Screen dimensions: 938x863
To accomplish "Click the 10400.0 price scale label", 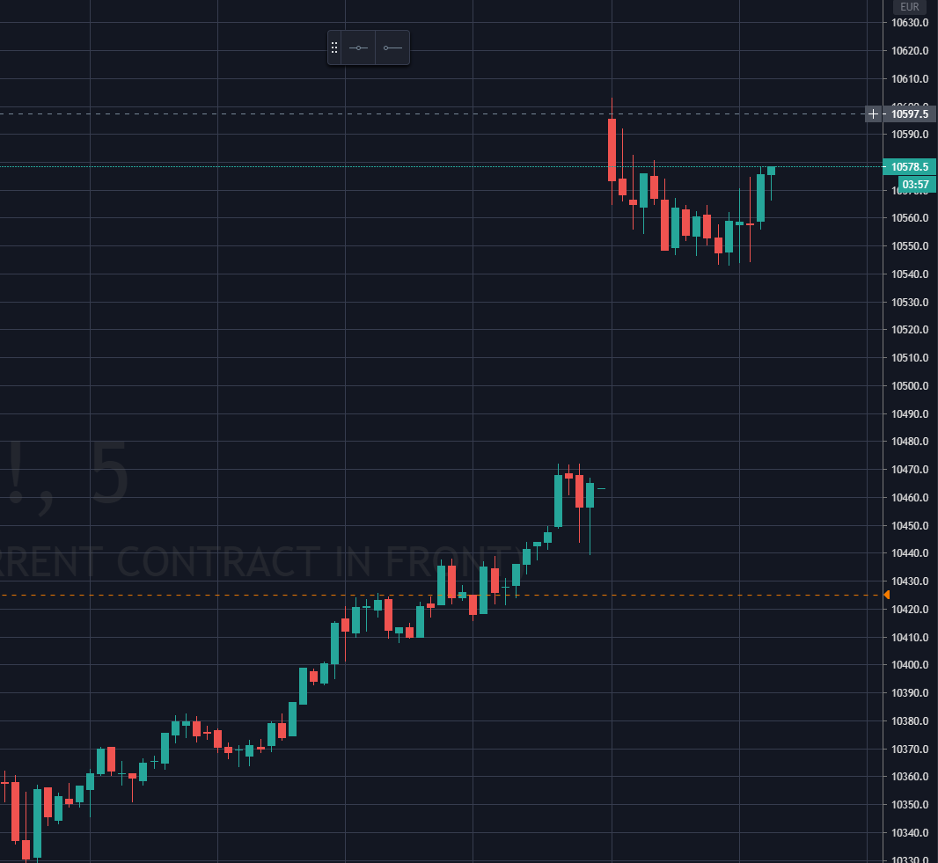I will pos(910,665).
